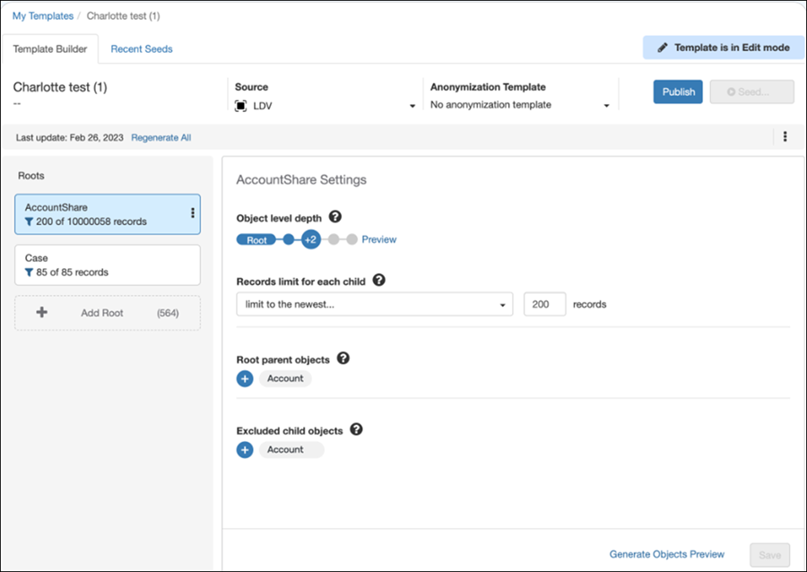Open the template kebab menu beside Regenerate All

click(x=785, y=136)
